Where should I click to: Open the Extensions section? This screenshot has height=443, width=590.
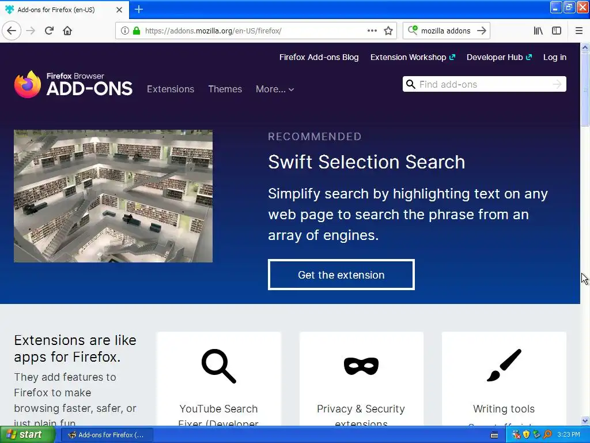tap(171, 89)
